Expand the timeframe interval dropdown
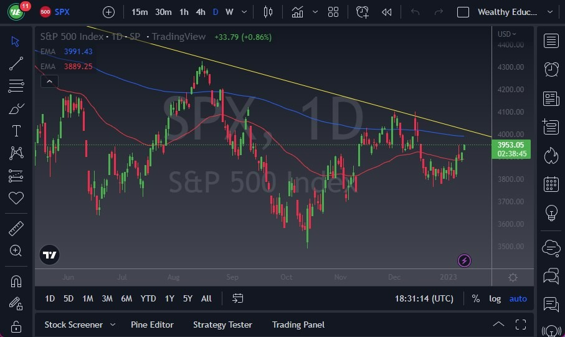The image size is (565, 337). click(x=244, y=12)
